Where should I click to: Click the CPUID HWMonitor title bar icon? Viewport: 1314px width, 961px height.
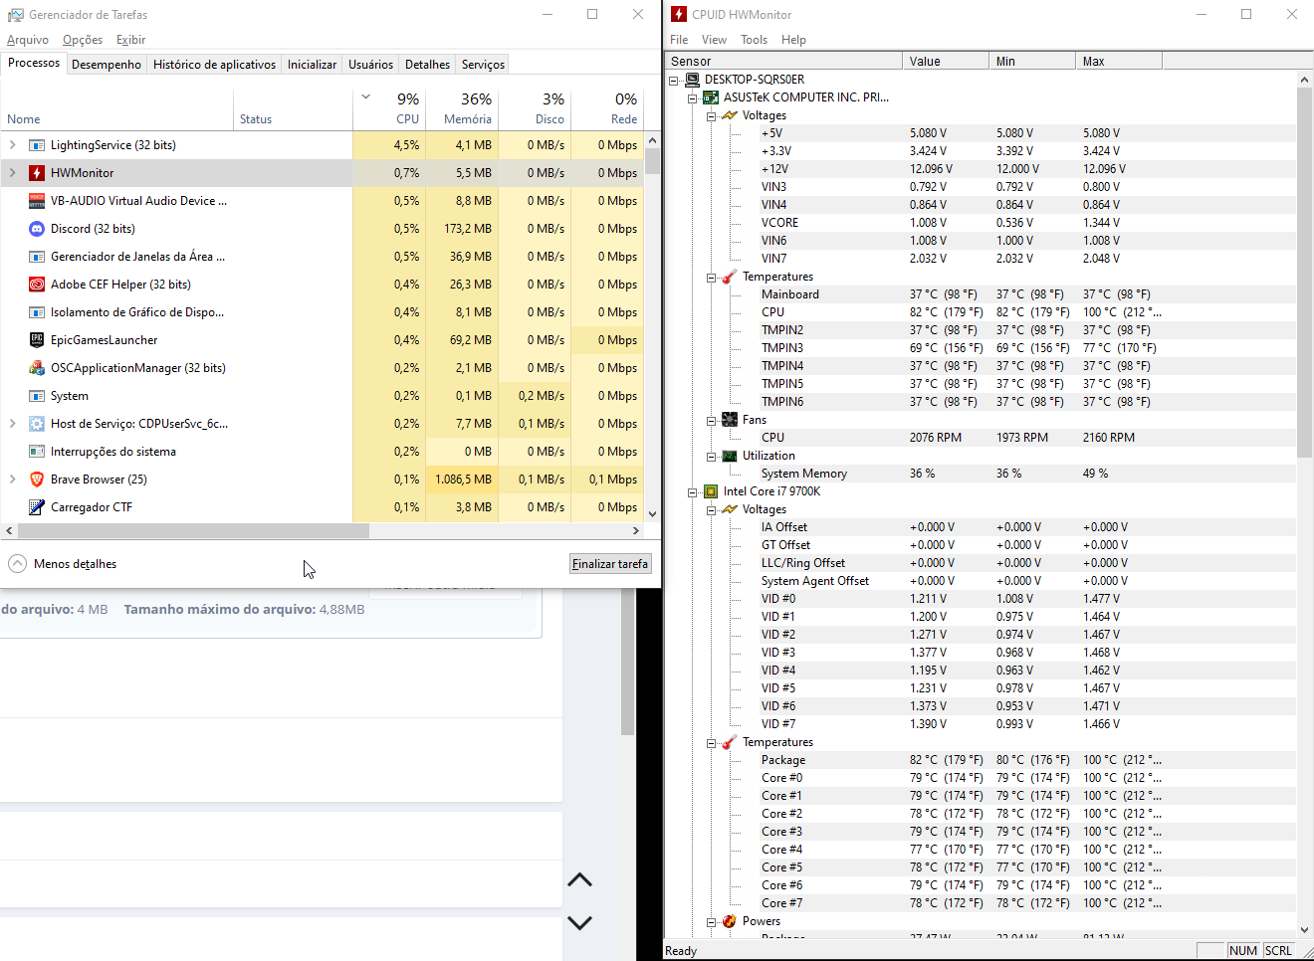coord(679,14)
